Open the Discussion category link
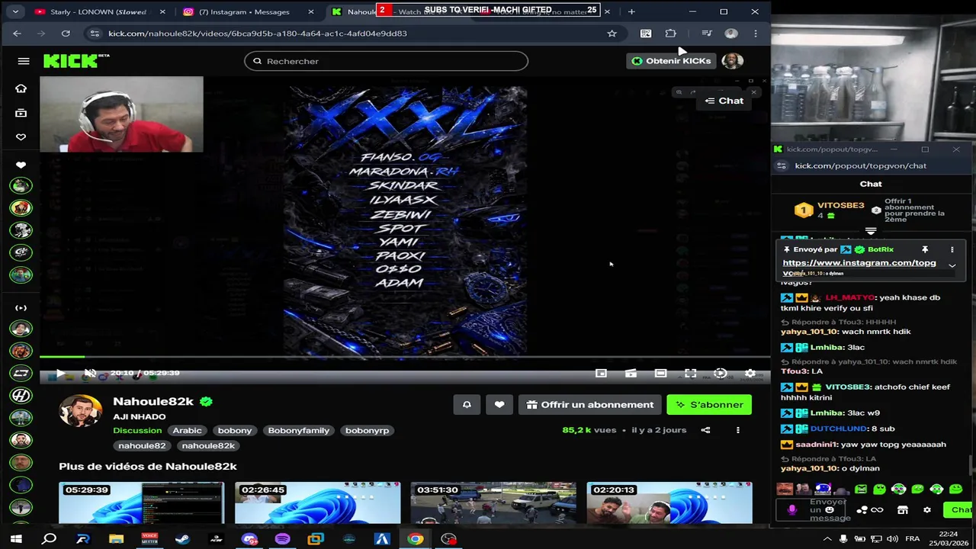 tap(137, 431)
